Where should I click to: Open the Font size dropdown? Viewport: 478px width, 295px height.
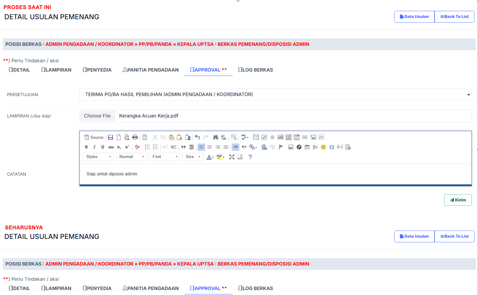point(192,157)
